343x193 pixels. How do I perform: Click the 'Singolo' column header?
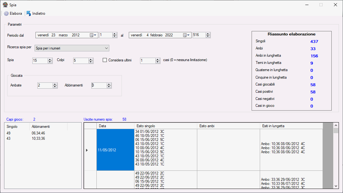pos(17,127)
